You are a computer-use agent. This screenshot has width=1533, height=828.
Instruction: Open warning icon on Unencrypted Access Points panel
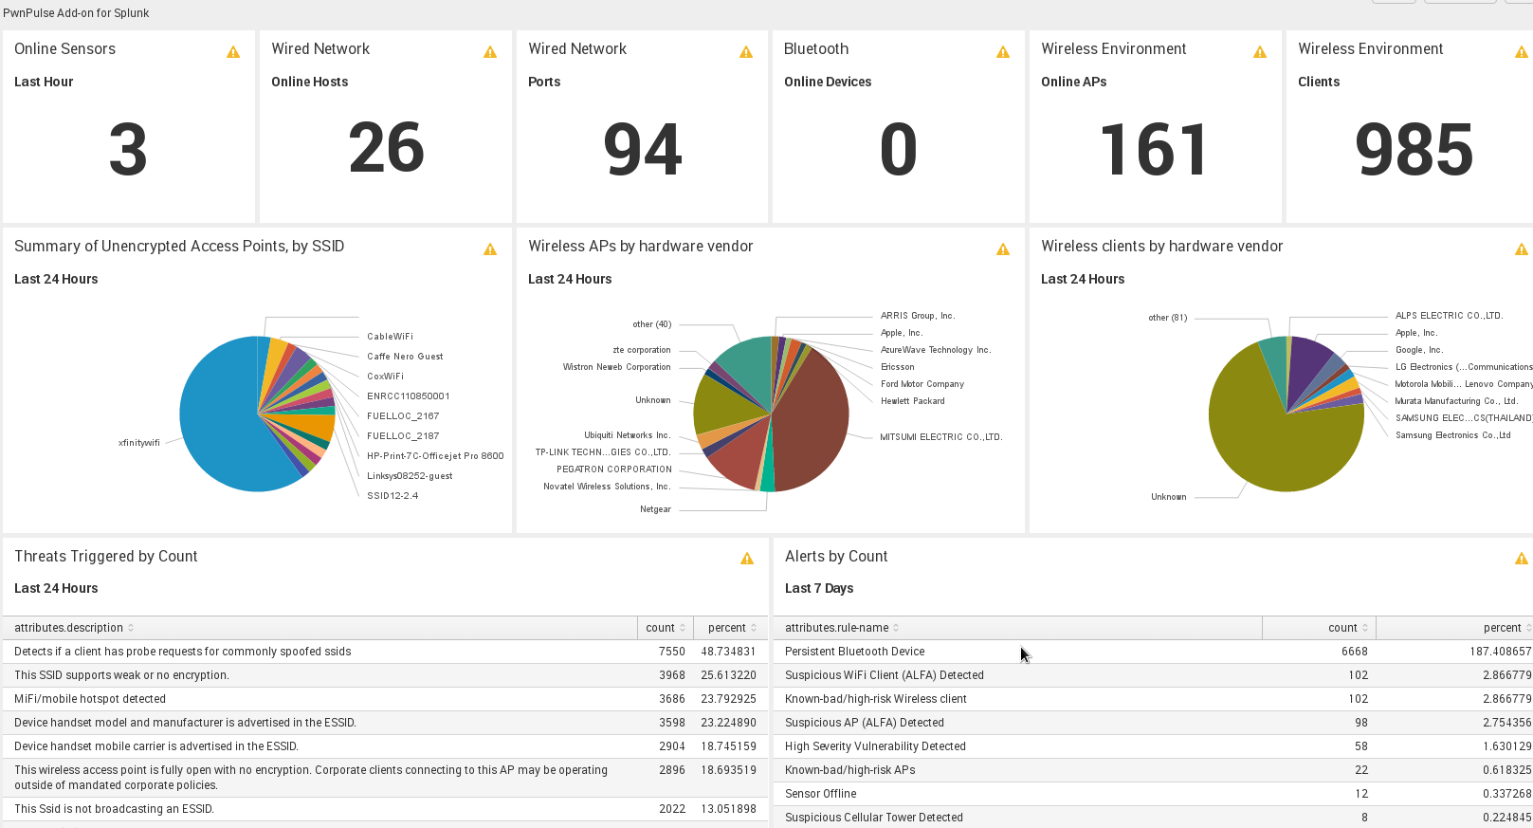coord(490,249)
